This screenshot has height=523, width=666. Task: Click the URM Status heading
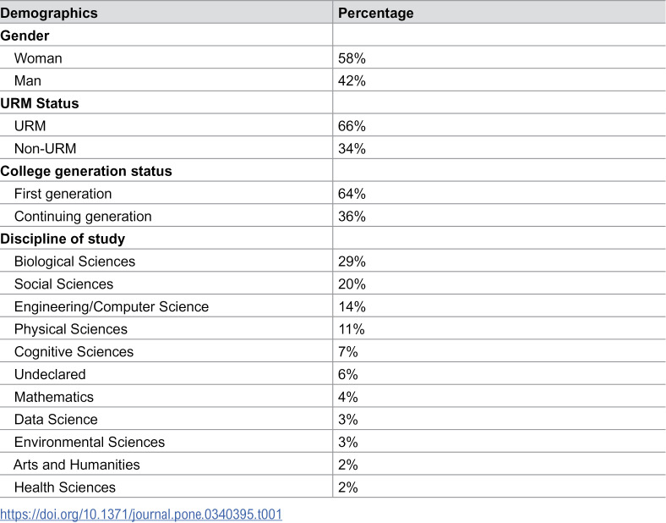40,103
